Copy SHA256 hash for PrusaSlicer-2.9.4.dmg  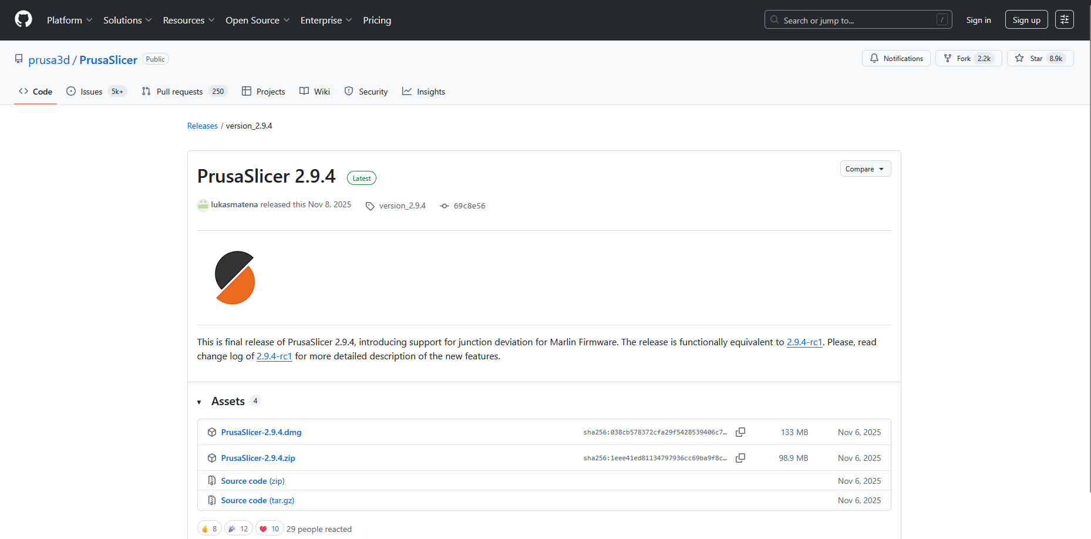click(x=740, y=432)
